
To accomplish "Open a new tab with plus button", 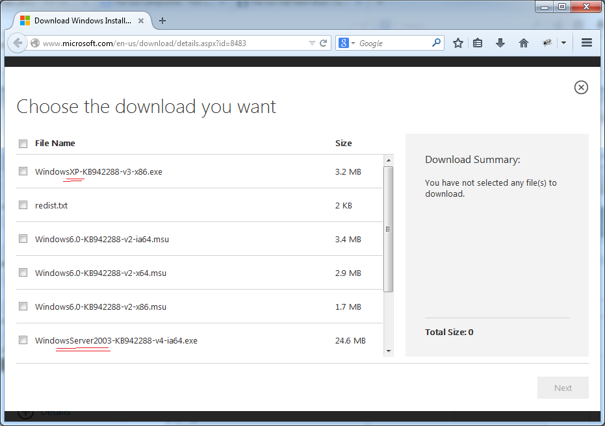I will (162, 21).
